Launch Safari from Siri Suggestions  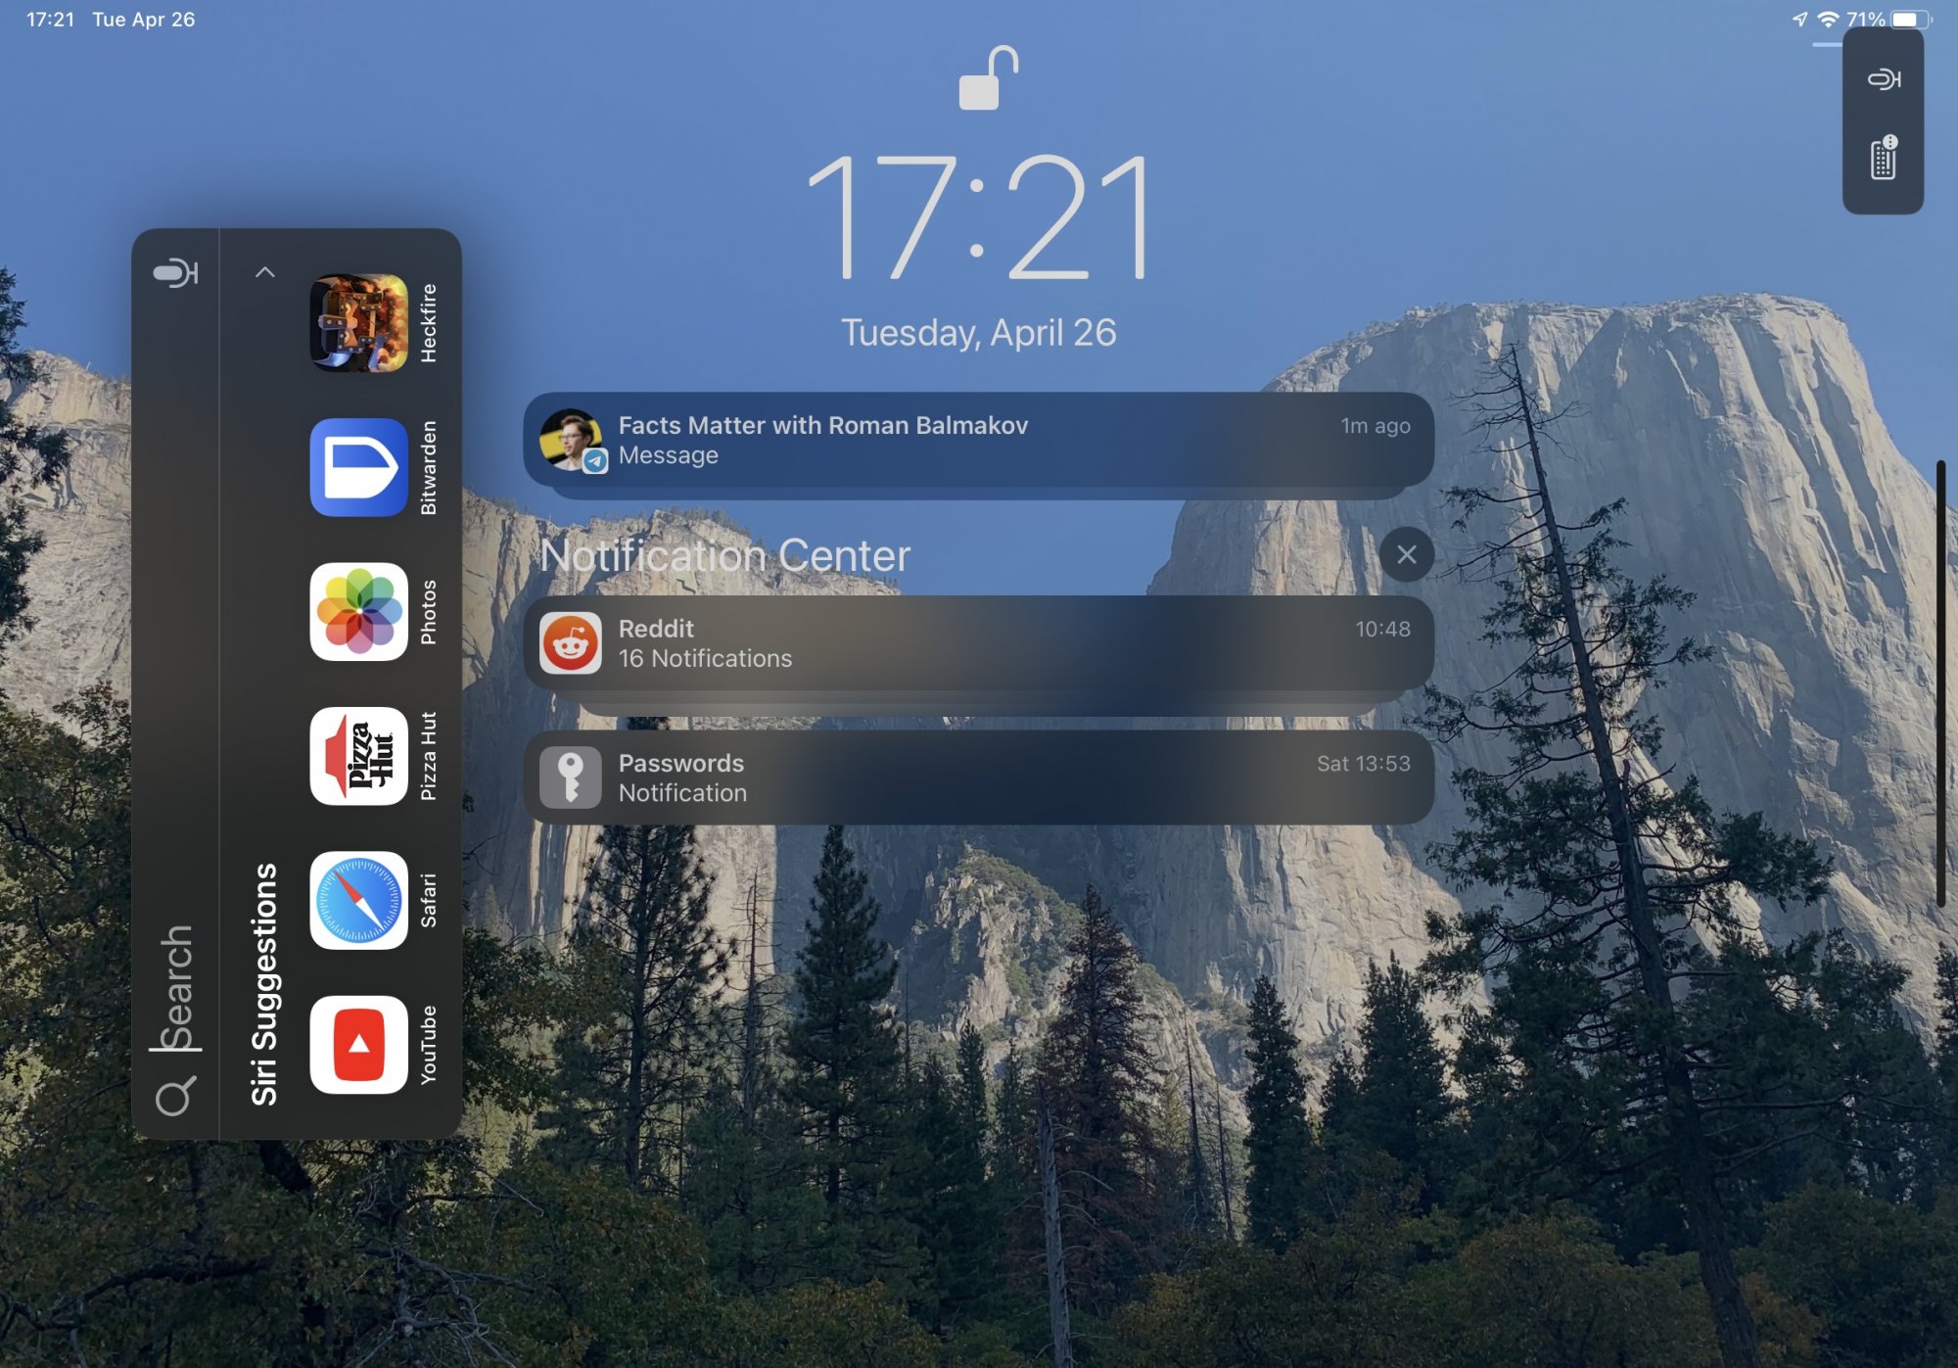pos(358,900)
